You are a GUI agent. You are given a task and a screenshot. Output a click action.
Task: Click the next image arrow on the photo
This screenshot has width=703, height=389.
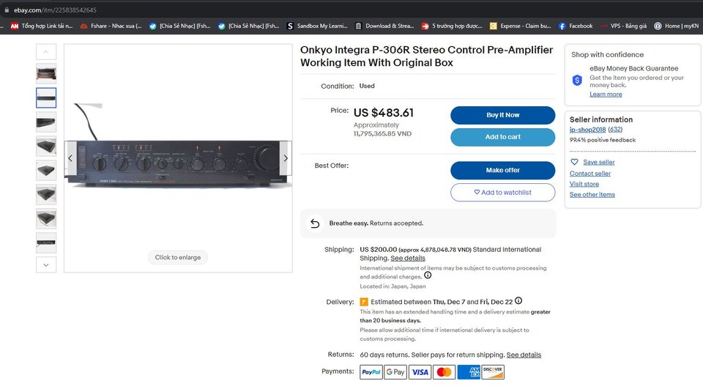click(x=286, y=158)
